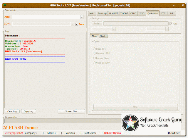Click the 09:41:59 clock in status bar
The width and height of the screenshot is (188, 138).
pos(174,133)
